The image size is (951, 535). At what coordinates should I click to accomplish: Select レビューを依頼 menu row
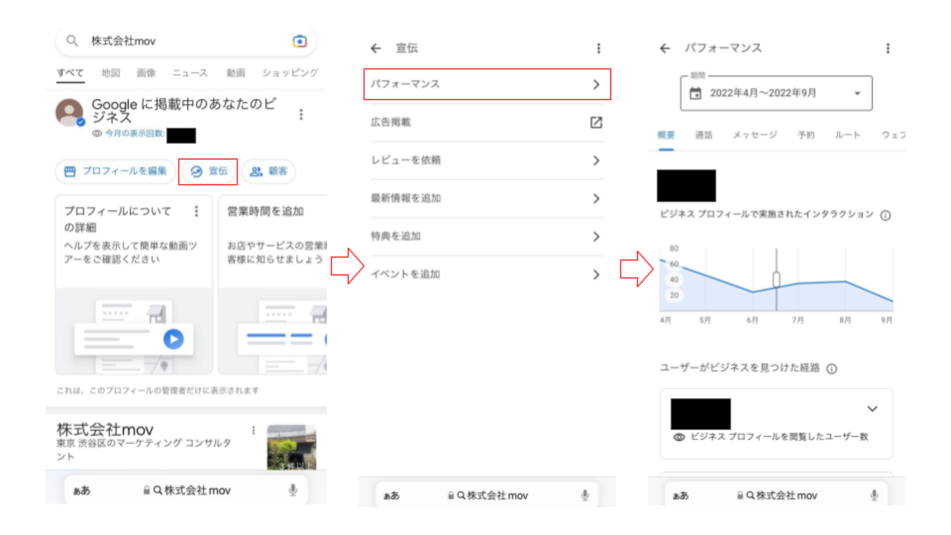point(487,160)
